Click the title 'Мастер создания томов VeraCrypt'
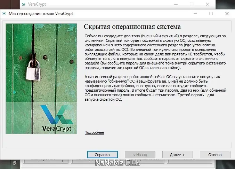The height and width of the screenshot is (169, 235). (41, 14)
